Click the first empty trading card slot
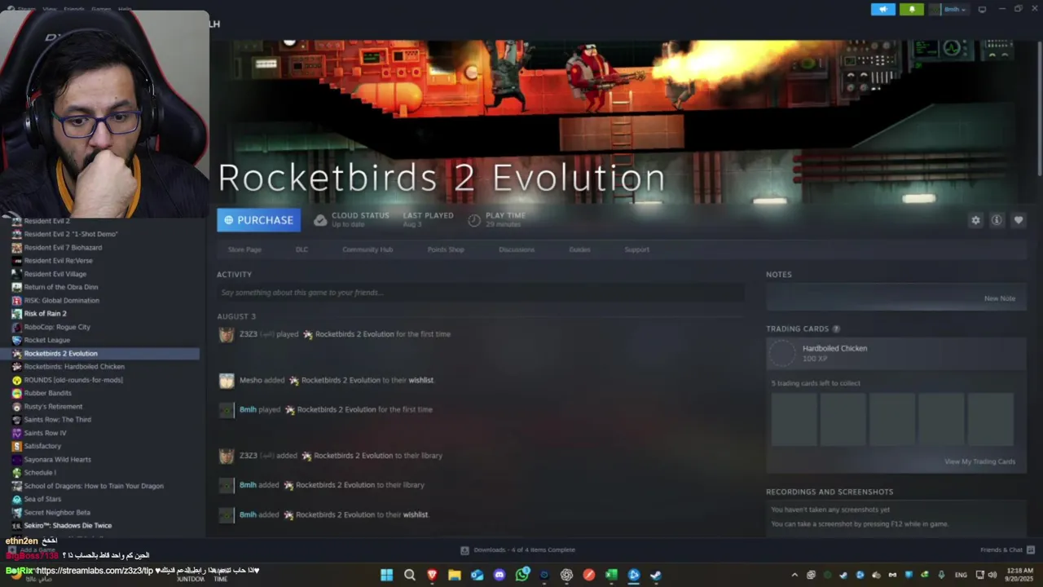Viewport: 1043px width, 587px height. coord(794,419)
